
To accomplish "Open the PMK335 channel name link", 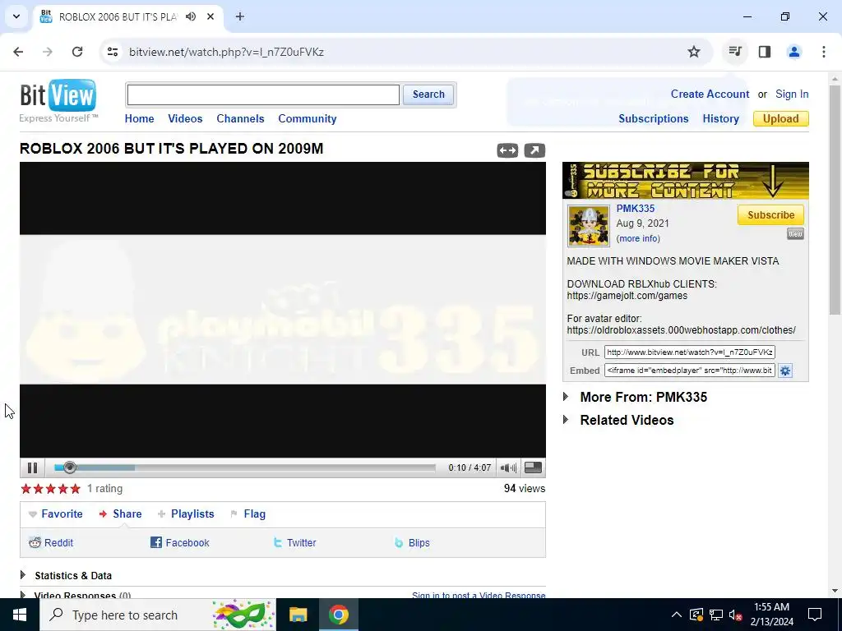I will [636, 208].
